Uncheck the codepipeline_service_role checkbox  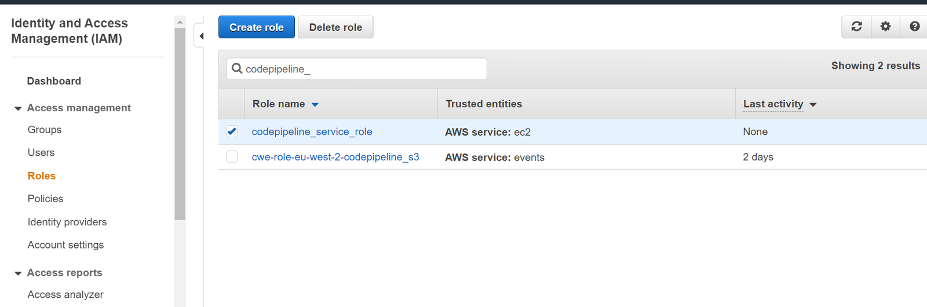pyautogui.click(x=232, y=131)
